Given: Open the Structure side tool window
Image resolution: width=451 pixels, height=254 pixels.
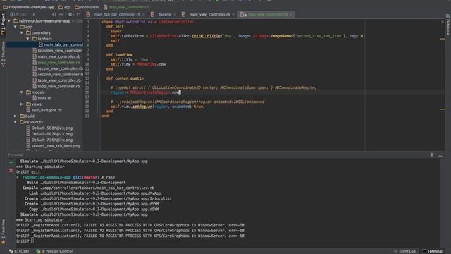Looking at the screenshot, I should click(x=3, y=54).
